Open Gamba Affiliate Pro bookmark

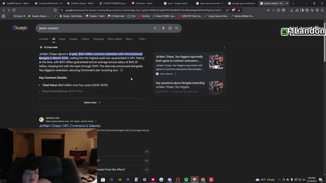point(242,16)
